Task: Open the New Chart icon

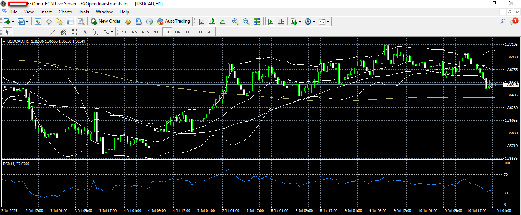Action: (x=7, y=21)
